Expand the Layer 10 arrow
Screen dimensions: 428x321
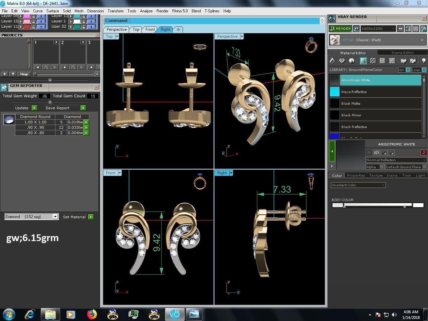coord(21,21)
